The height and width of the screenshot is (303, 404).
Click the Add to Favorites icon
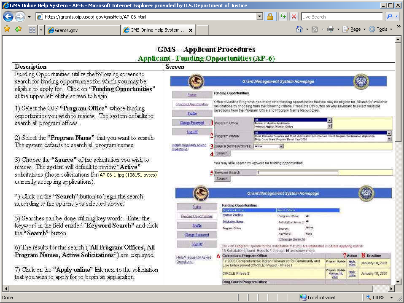pos(18,29)
